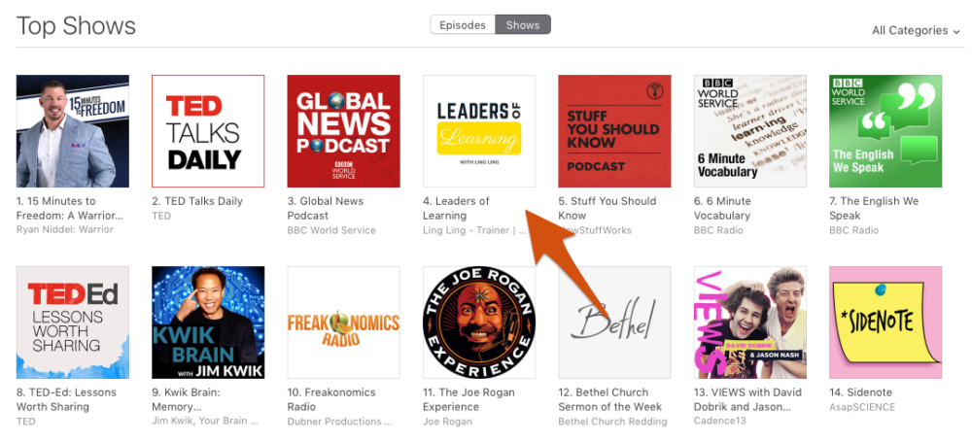Expand the All Categories dropdown
The width and height of the screenshot is (972, 442).
pos(916,30)
